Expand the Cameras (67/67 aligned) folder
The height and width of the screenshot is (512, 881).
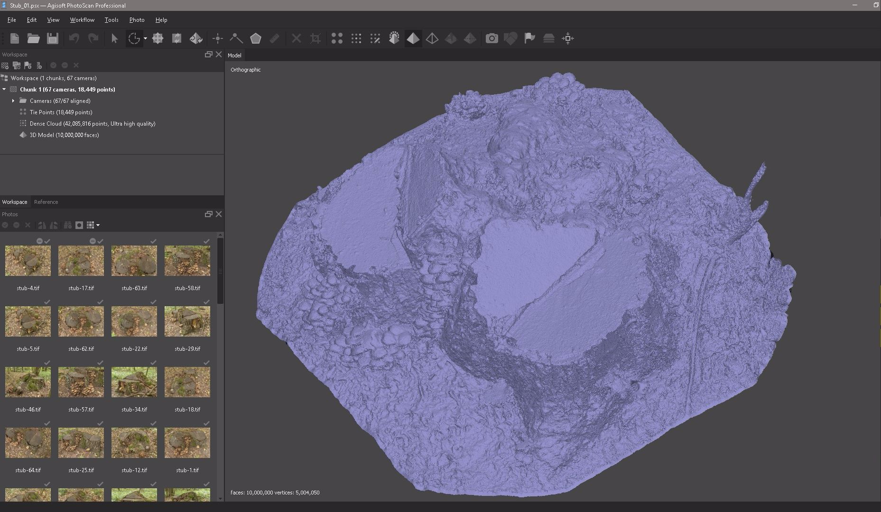click(13, 101)
